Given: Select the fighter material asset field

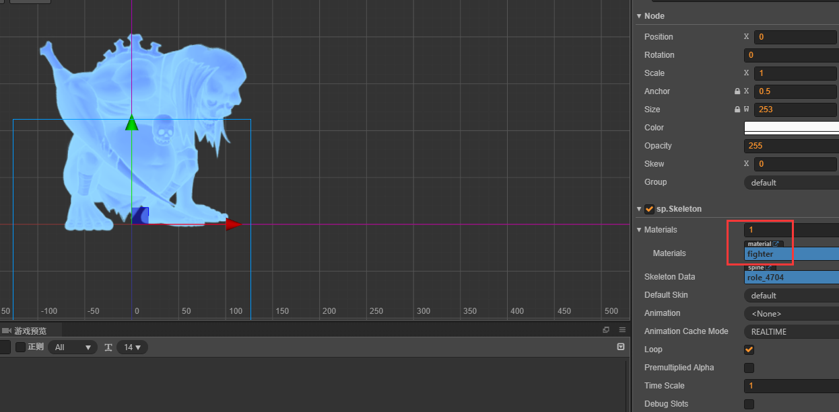Looking at the screenshot, I should 791,254.
